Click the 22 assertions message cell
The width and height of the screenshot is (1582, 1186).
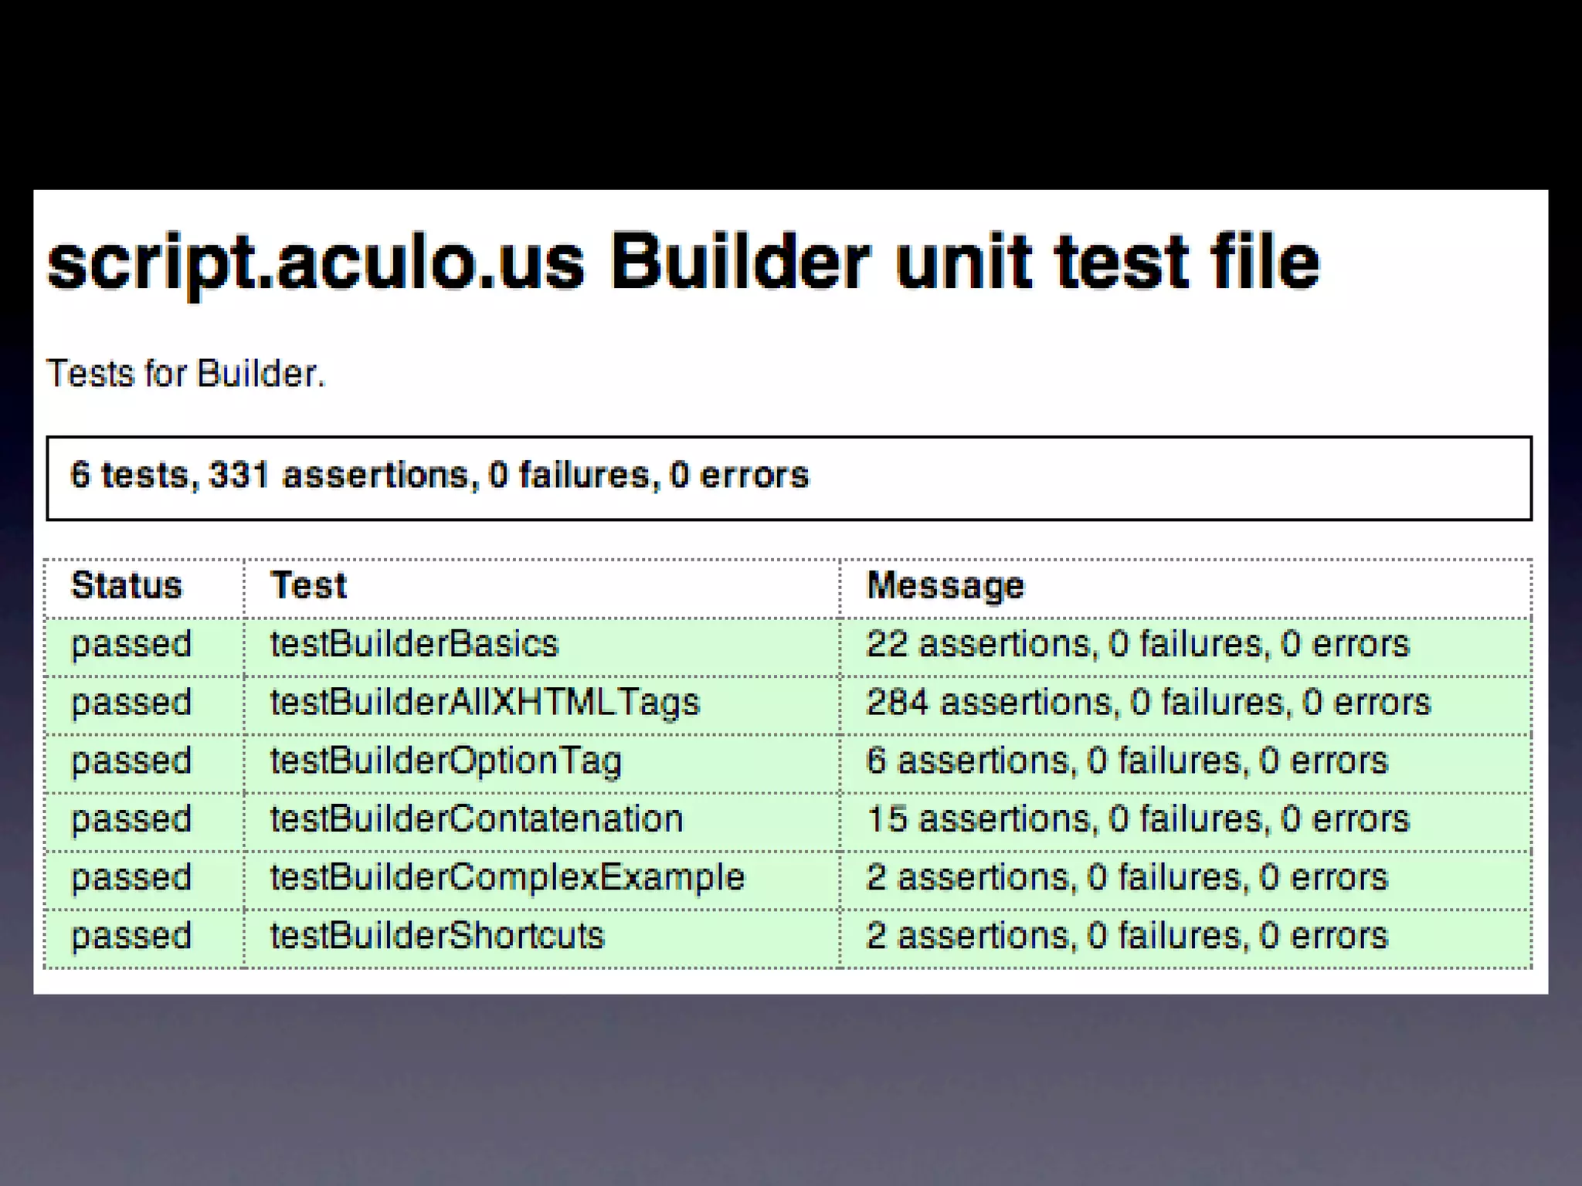pos(1138,644)
